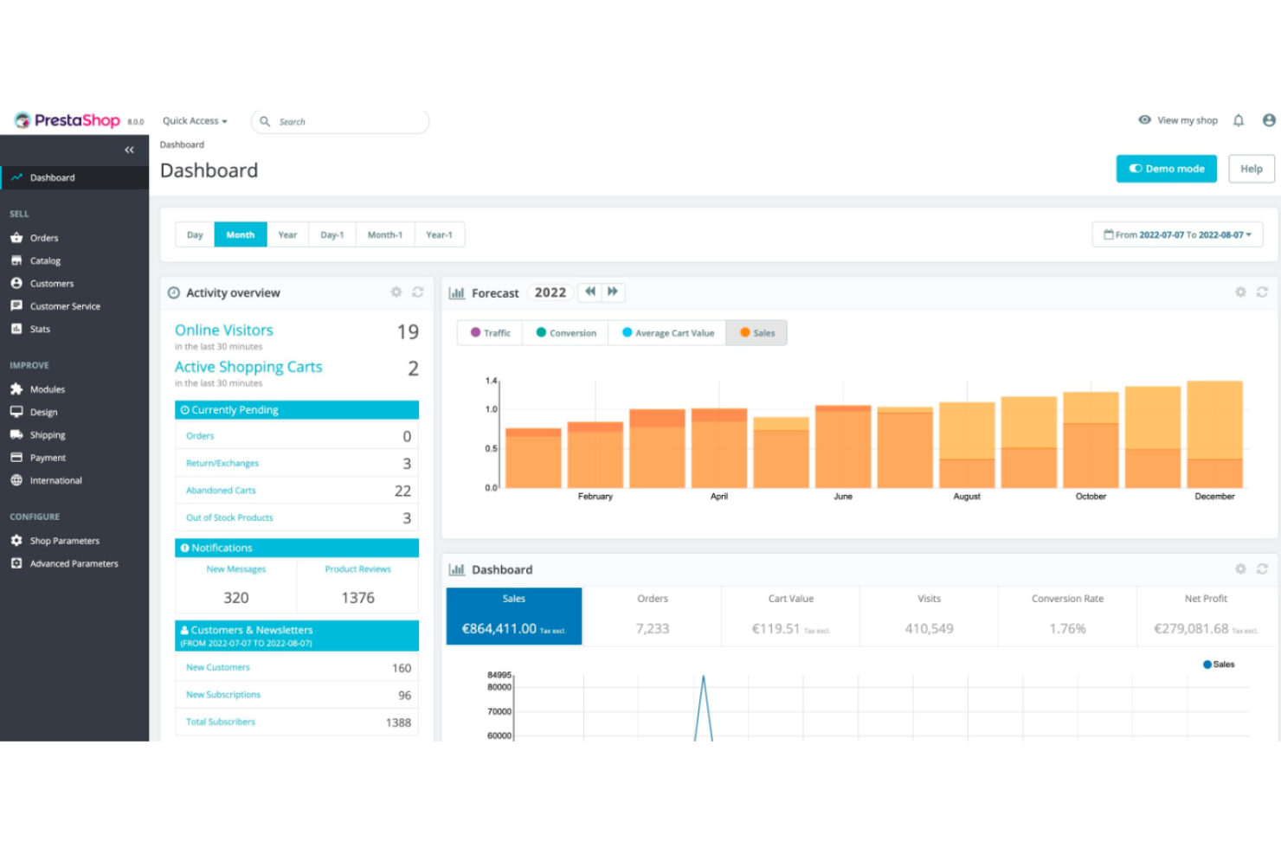Toggle the Sales legend on the Dashboard chart

tap(1219, 664)
